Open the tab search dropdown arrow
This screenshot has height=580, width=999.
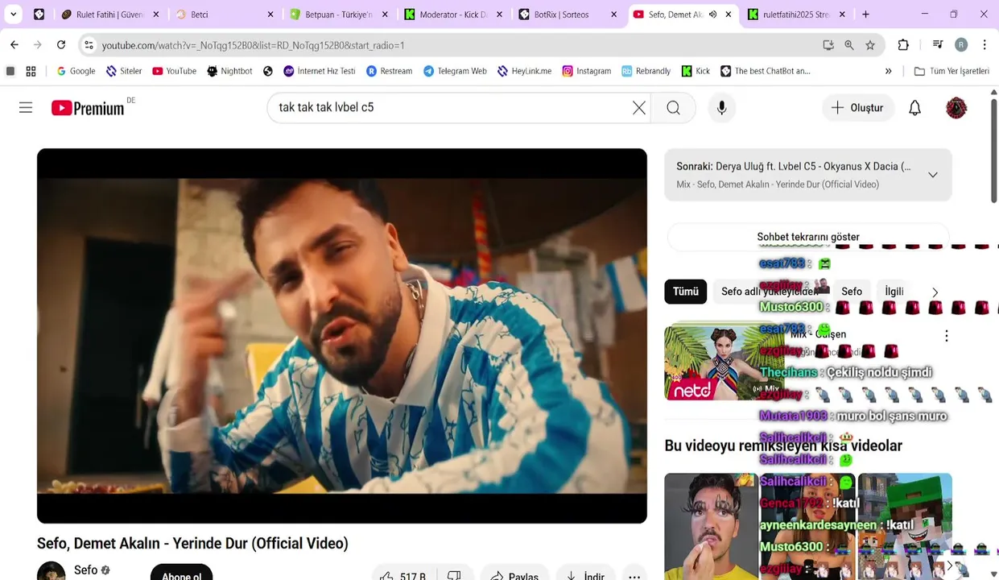tap(13, 14)
